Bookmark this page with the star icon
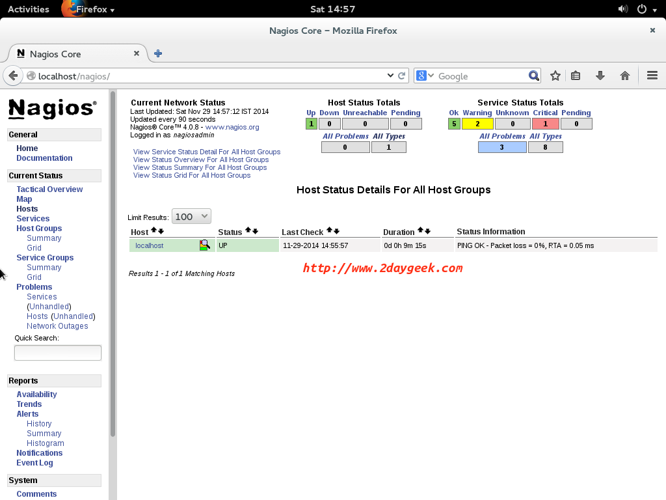This screenshot has height=500, width=666. click(x=555, y=76)
